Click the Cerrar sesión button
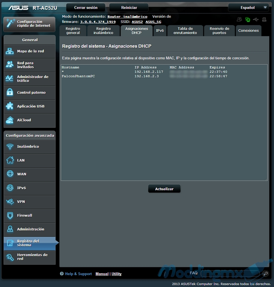 (x=86, y=8)
